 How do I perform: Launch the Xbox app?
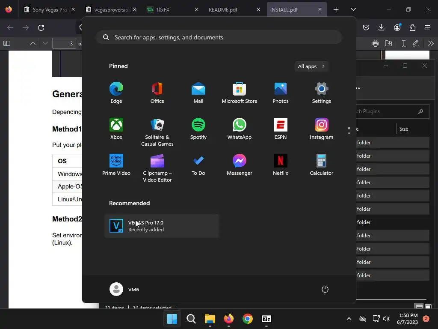[116, 129]
